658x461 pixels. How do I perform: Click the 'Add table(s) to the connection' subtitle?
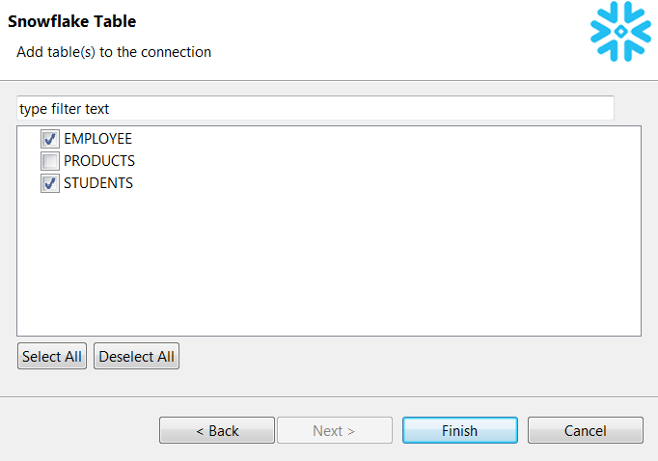[x=114, y=52]
